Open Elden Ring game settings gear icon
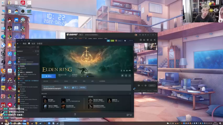The image size is (223, 125). point(122,76)
